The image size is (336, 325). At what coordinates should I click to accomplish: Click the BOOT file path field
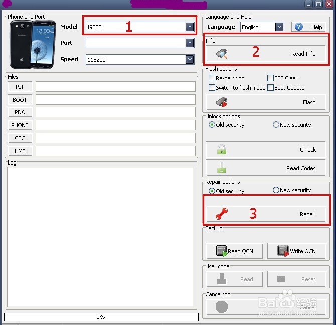pos(115,100)
